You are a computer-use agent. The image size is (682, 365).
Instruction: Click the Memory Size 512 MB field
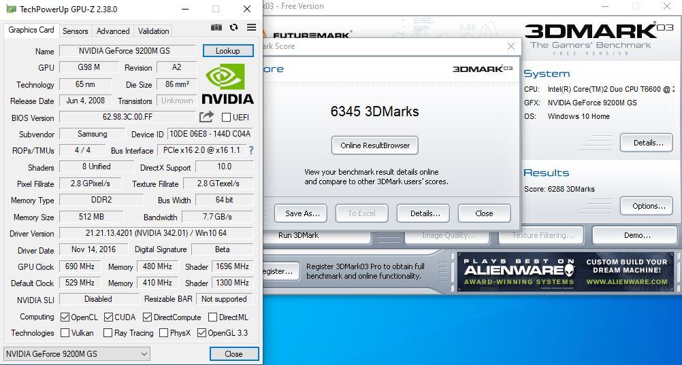pyautogui.click(x=91, y=216)
